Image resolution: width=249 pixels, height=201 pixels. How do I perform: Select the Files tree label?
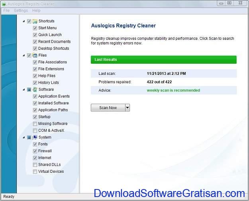tap(43, 55)
